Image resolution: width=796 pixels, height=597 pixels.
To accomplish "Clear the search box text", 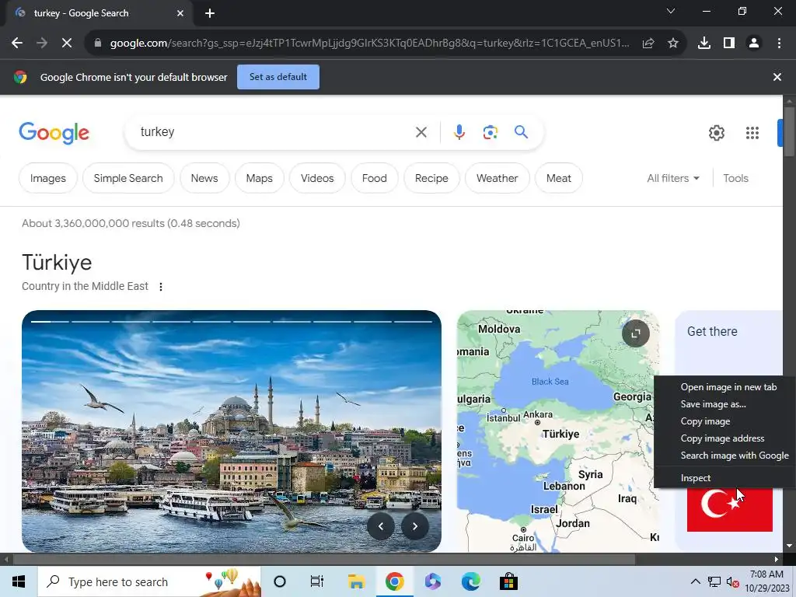I will click(421, 132).
